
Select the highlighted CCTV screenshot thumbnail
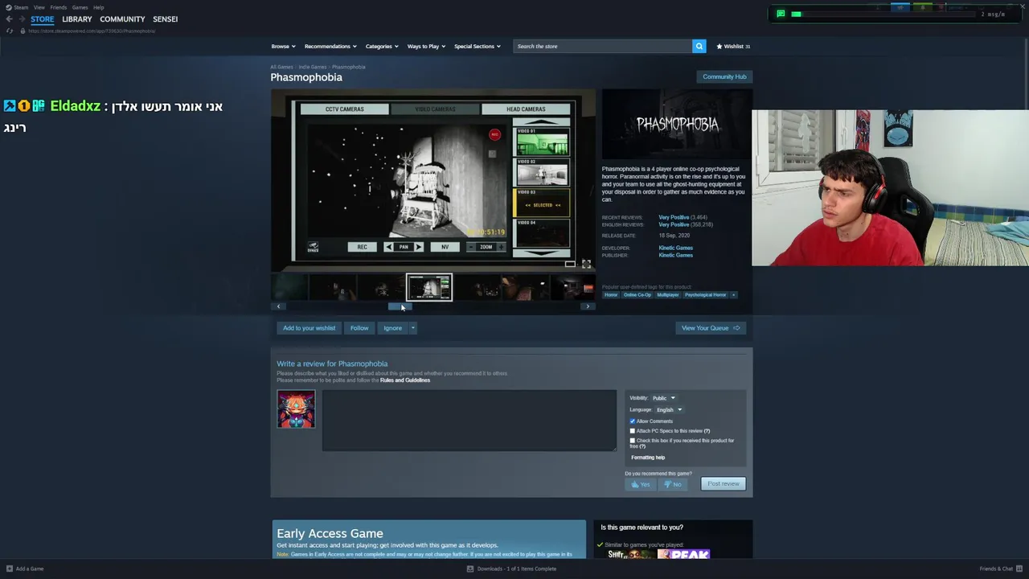(x=429, y=287)
